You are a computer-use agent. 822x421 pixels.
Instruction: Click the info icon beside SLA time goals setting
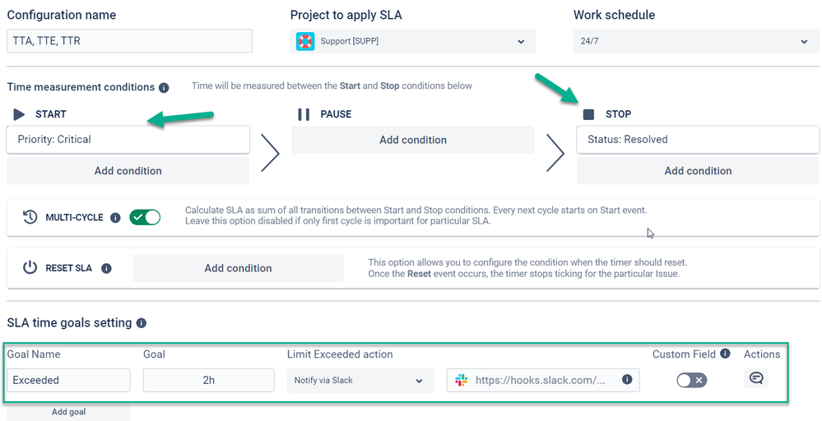(x=142, y=323)
